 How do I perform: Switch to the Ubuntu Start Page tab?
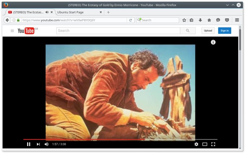pyautogui.click(x=79, y=12)
